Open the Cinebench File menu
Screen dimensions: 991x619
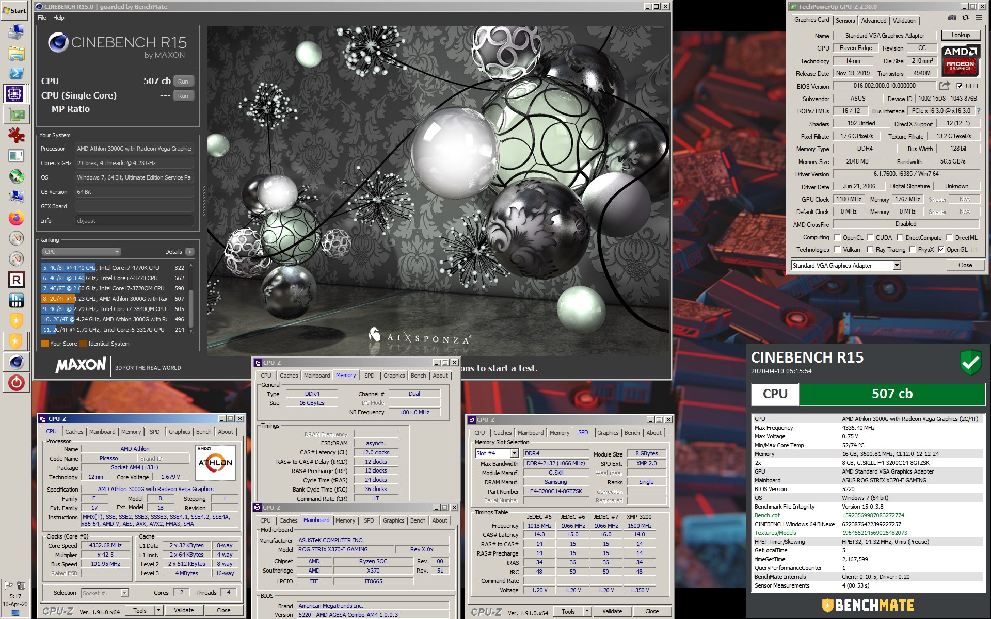pyautogui.click(x=42, y=18)
